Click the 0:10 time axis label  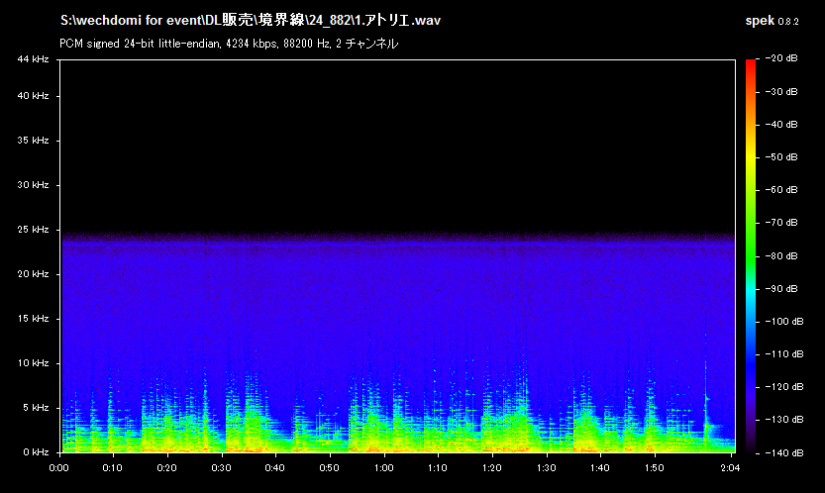click(113, 467)
